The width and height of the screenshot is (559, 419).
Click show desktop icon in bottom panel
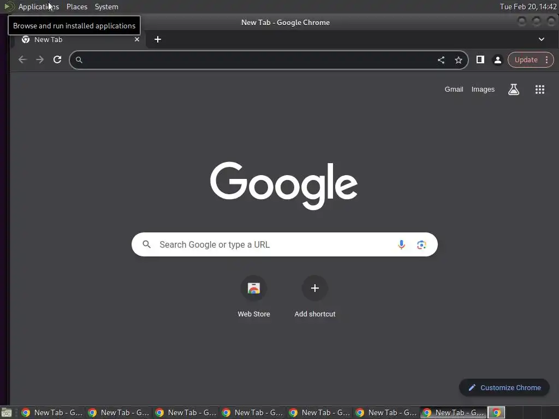pyautogui.click(x=7, y=412)
